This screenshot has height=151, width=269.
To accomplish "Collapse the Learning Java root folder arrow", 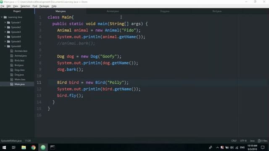I will click(2, 17).
